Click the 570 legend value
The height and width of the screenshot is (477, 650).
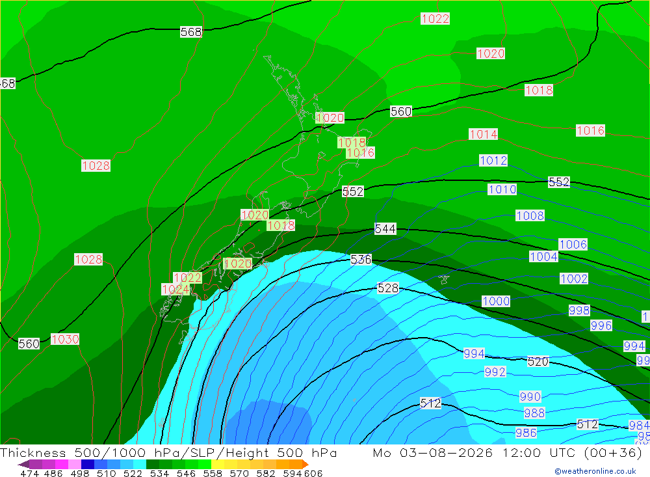239,473
